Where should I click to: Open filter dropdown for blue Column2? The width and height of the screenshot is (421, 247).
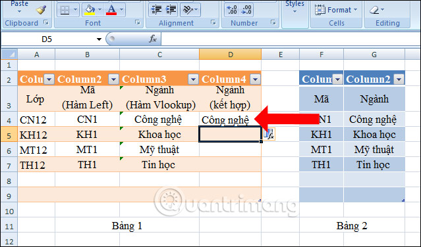pyautogui.click(x=399, y=79)
